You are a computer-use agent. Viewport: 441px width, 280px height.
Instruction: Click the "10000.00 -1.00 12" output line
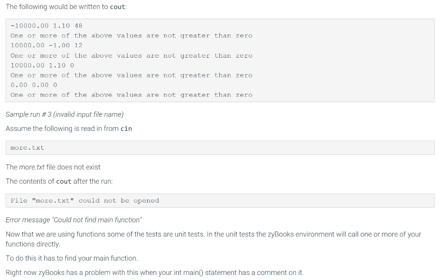[x=46, y=46]
